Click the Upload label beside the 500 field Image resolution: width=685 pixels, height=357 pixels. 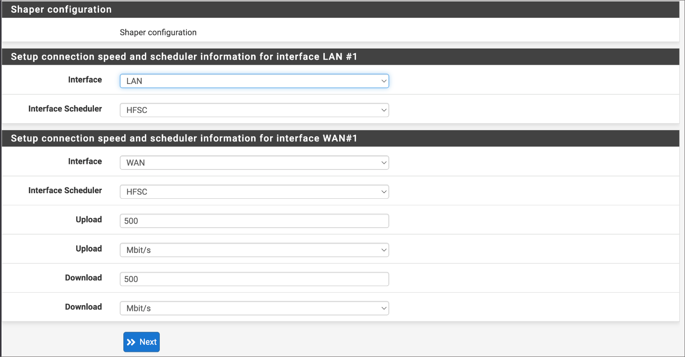89,219
